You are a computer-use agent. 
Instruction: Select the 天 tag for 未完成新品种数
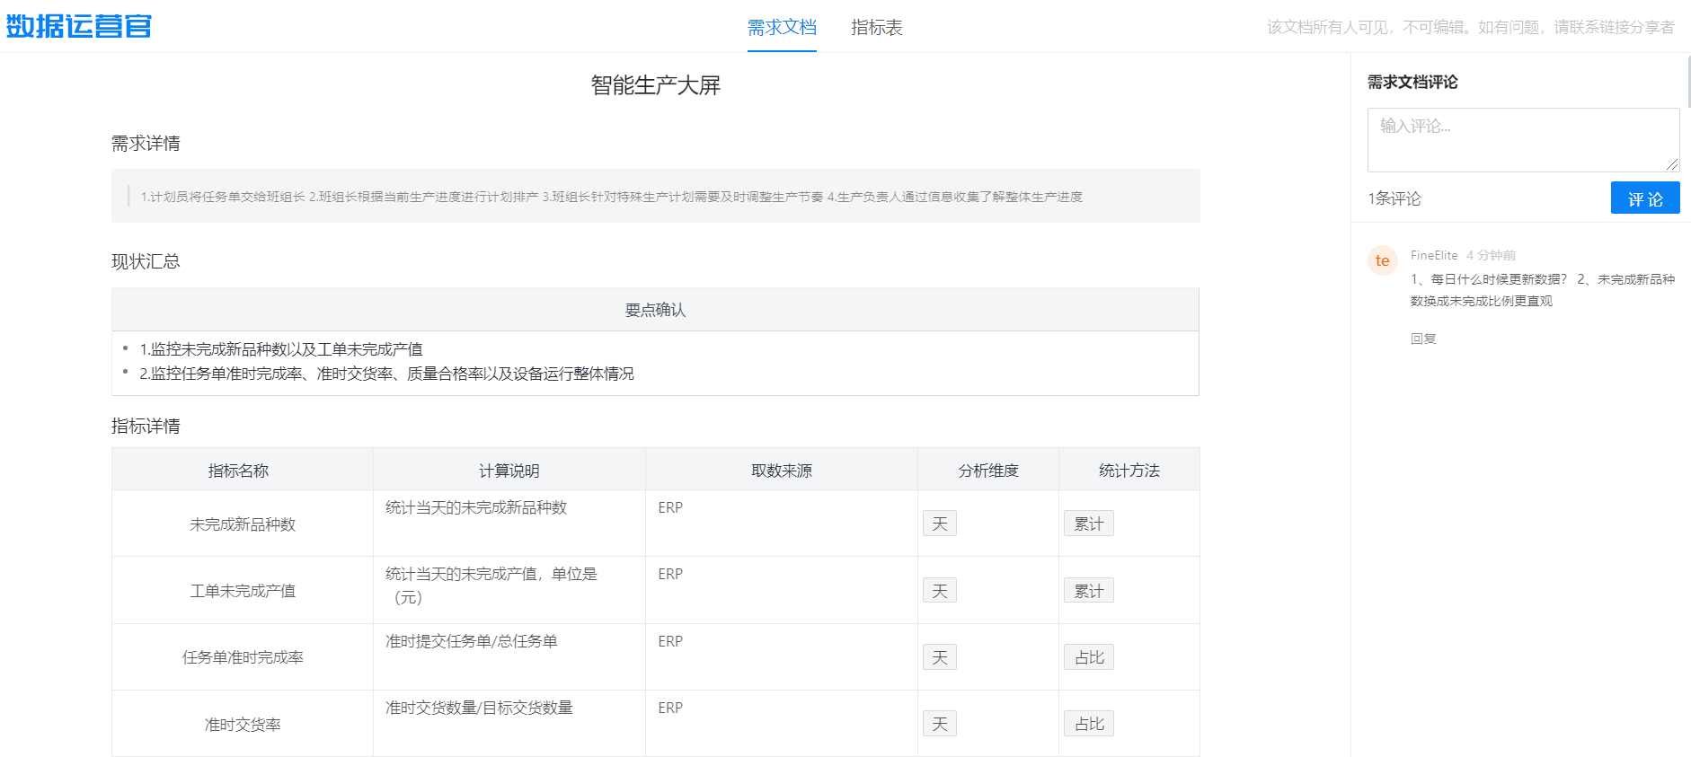[x=939, y=524]
